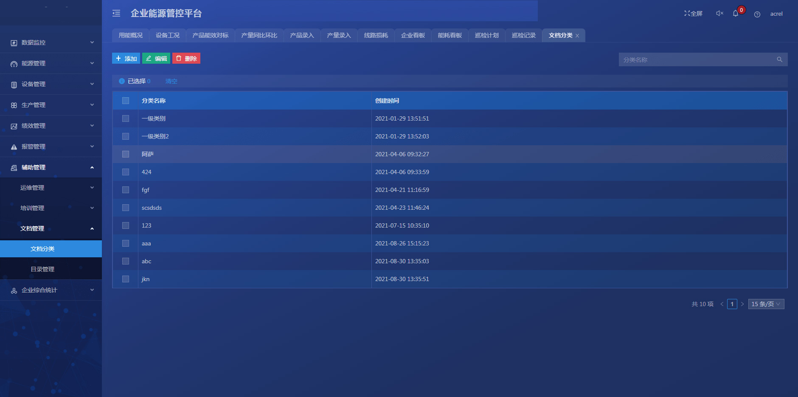Click the search magnifier icon
Viewport: 798px width, 397px height.
click(779, 59)
